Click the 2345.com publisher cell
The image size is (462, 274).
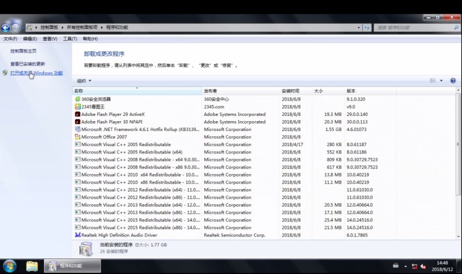coord(214,107)
